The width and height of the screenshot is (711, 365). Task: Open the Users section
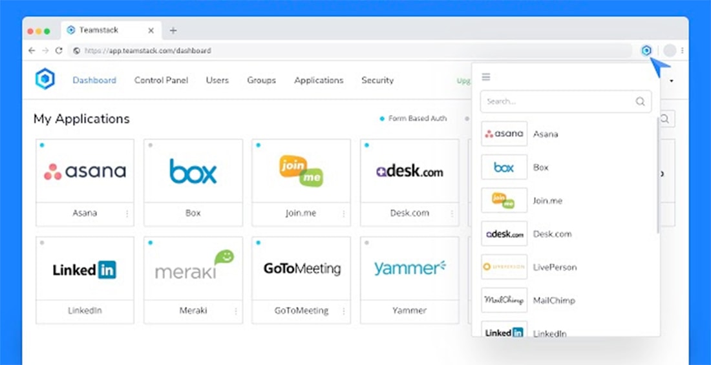tap(217, 80)
